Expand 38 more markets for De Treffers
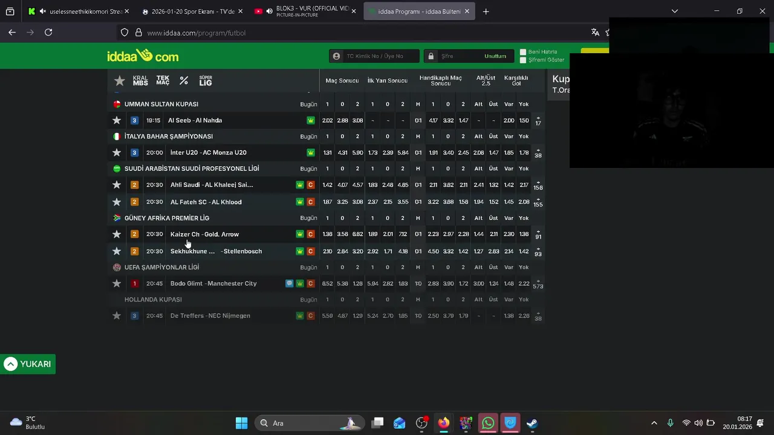 pyautogui.click(x=538, y=316)
